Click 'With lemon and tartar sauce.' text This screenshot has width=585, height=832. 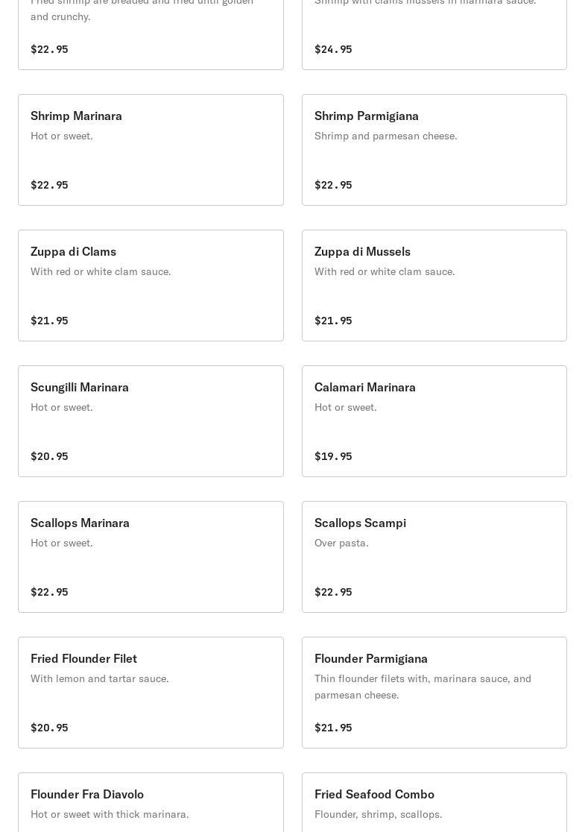[100, 678]
